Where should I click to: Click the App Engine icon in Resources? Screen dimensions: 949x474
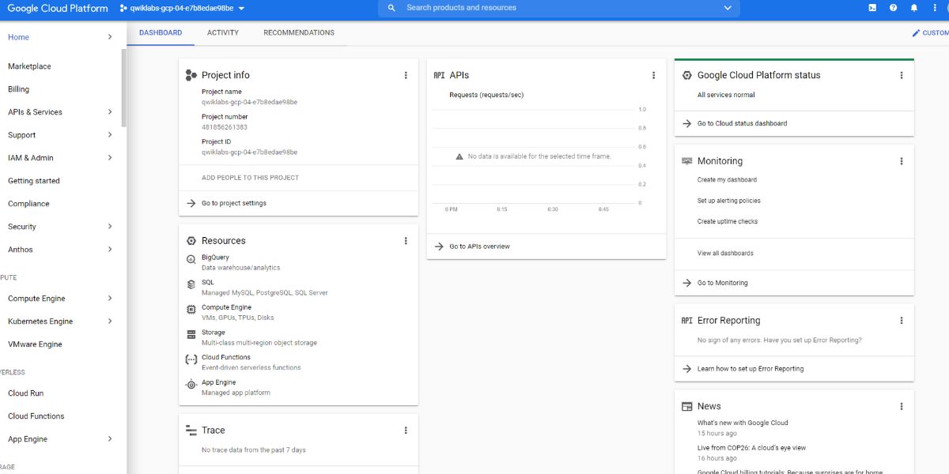(191, 385)
